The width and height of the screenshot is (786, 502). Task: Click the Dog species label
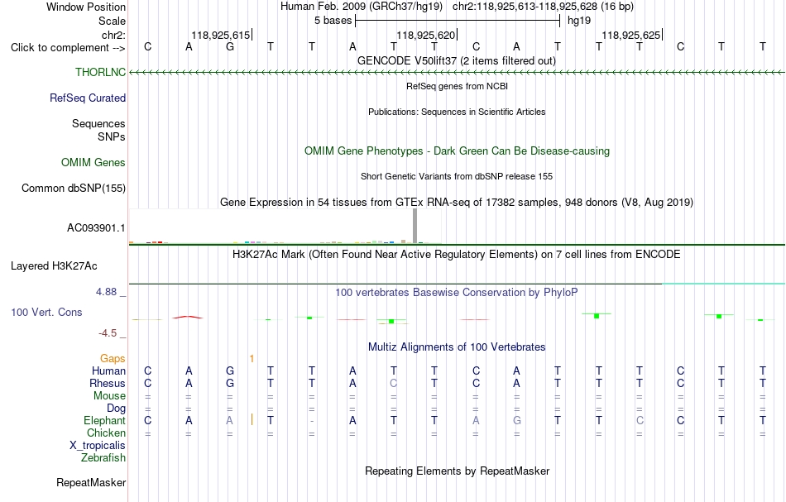coord(116,409)
